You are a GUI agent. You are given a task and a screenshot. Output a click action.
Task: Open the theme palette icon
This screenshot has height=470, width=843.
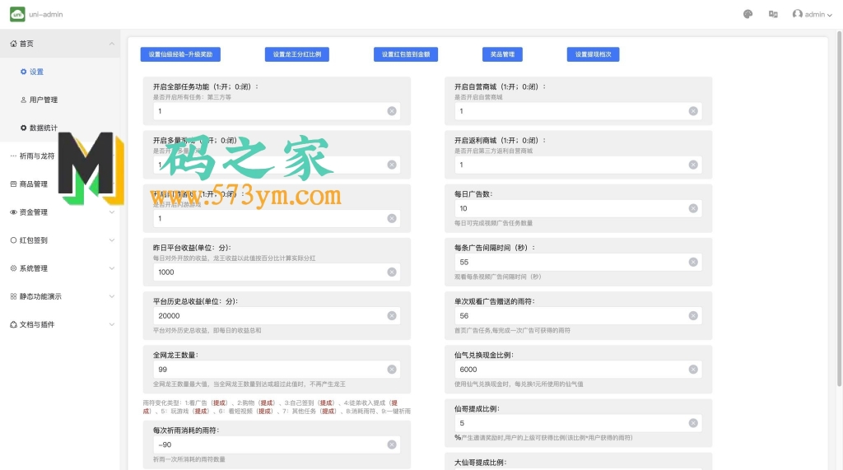tap(748, 15)
